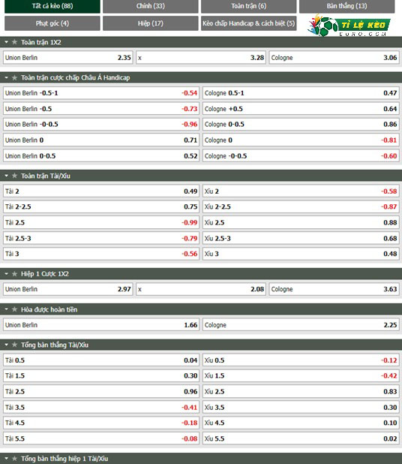Click the Tỉ Lệ Kèo Euro logo
Screen dimensions: 402x464
click(x=349, y=26)
